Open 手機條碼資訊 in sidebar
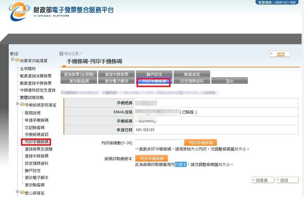Image resolution: width=305 pixels, height=197 pixels. click(37, 135)
